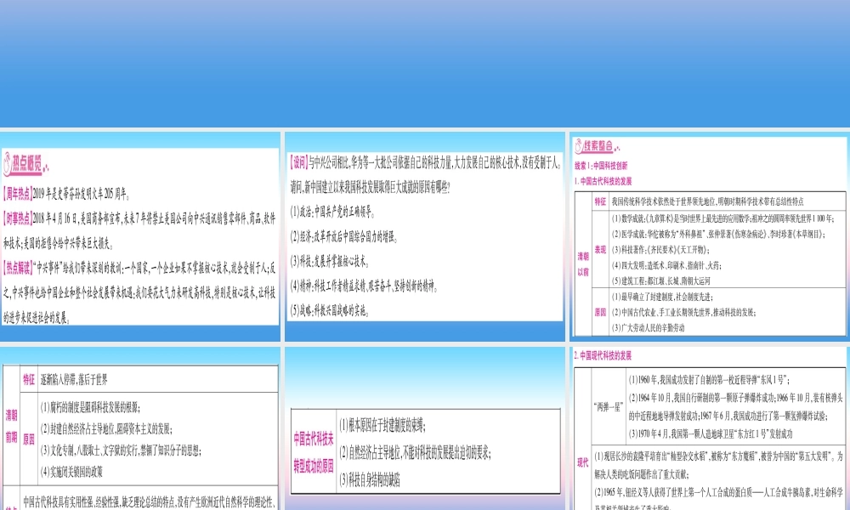
Task: Open the slide thumbnail titled 热点概览
Action: pos(140,236)
